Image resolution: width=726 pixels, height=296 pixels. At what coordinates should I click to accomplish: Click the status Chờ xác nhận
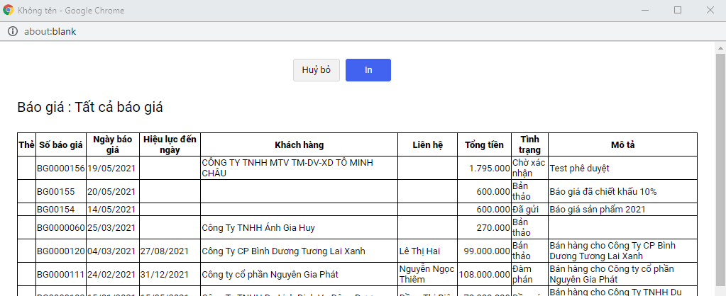click(529, 168)
